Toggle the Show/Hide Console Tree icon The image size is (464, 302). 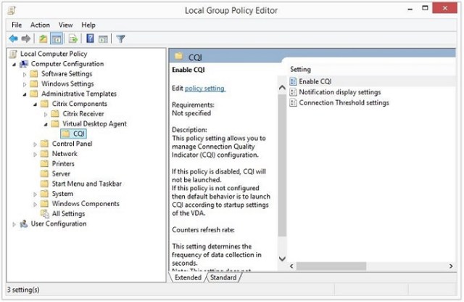(x=57, y=38)
